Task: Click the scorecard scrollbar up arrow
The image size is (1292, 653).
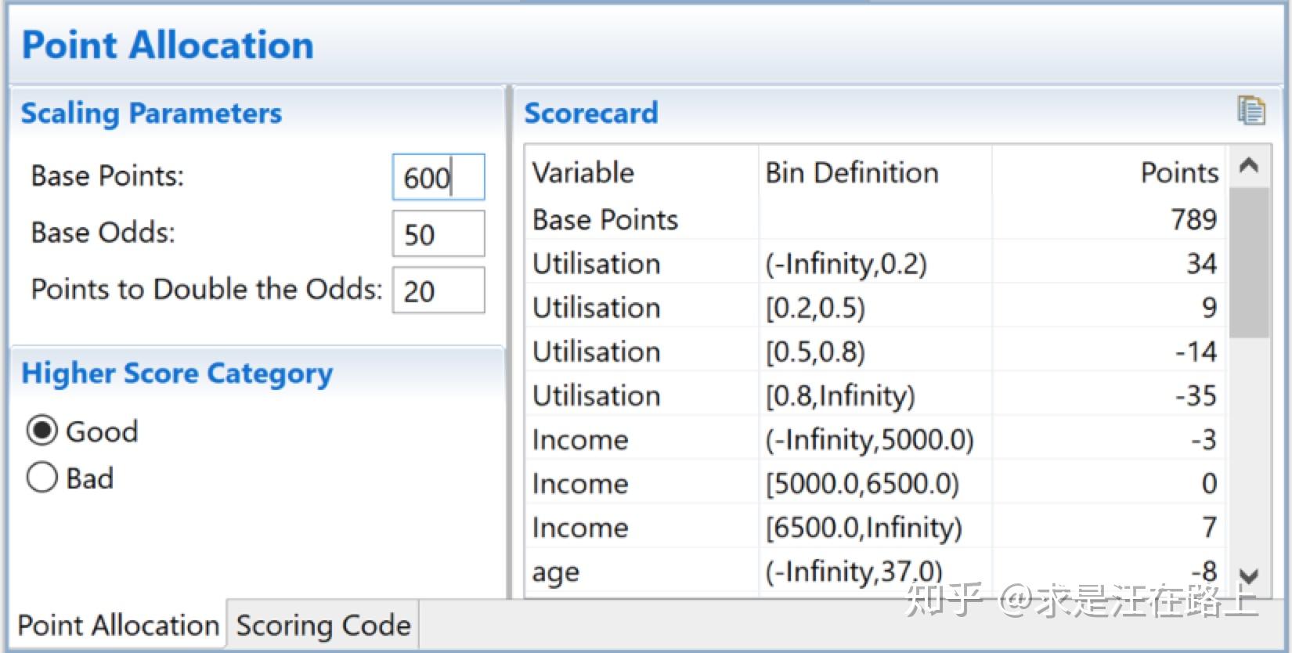Action: click(x=1249, y=165)
